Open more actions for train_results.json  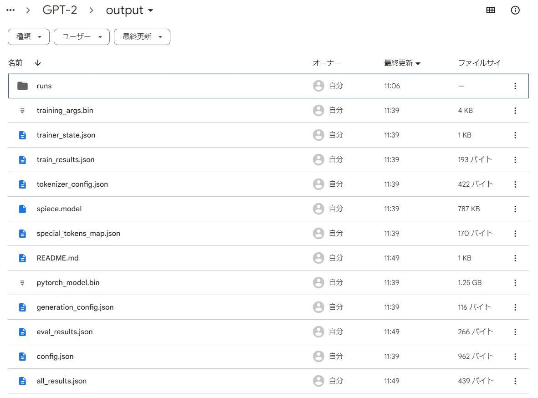click(515, 160)
